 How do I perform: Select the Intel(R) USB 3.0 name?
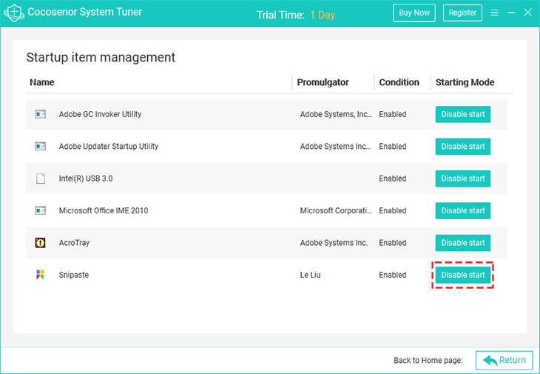(85, 178)
